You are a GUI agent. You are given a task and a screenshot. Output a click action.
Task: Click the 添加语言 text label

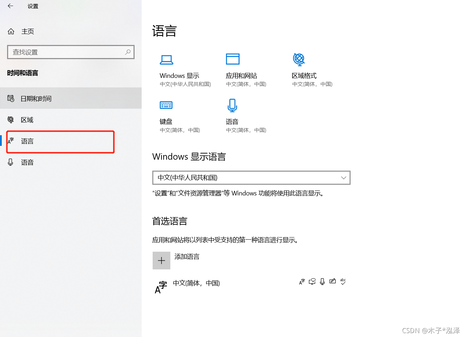point(187,257)
